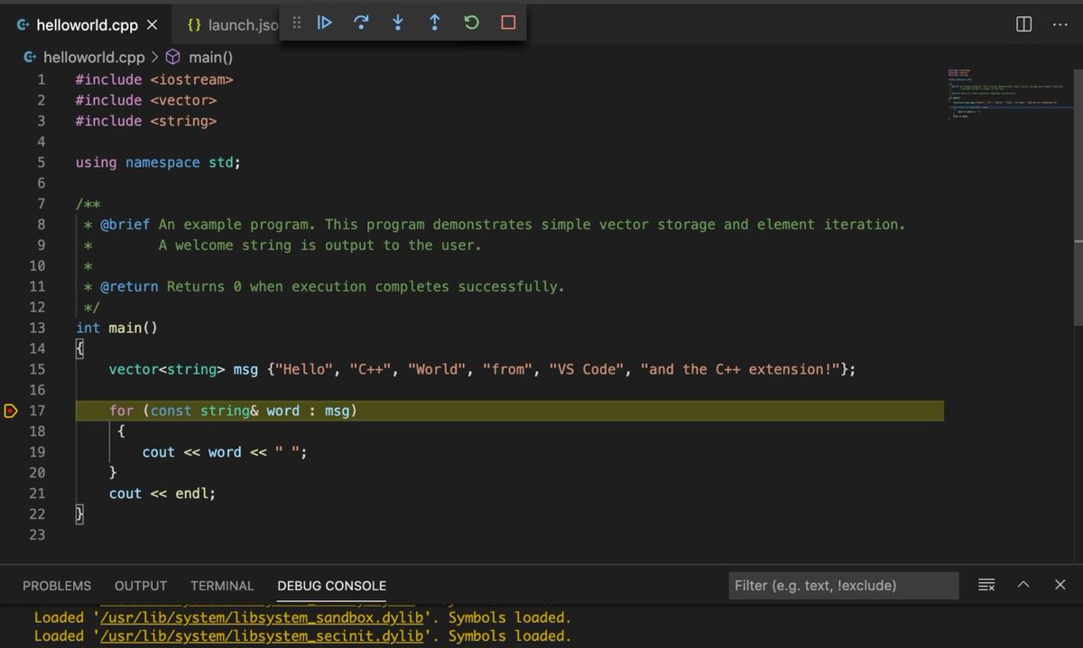Click "using namespace std;" line
The width and height of the screenshot is (1083, 648).
(x=159, y=162)
